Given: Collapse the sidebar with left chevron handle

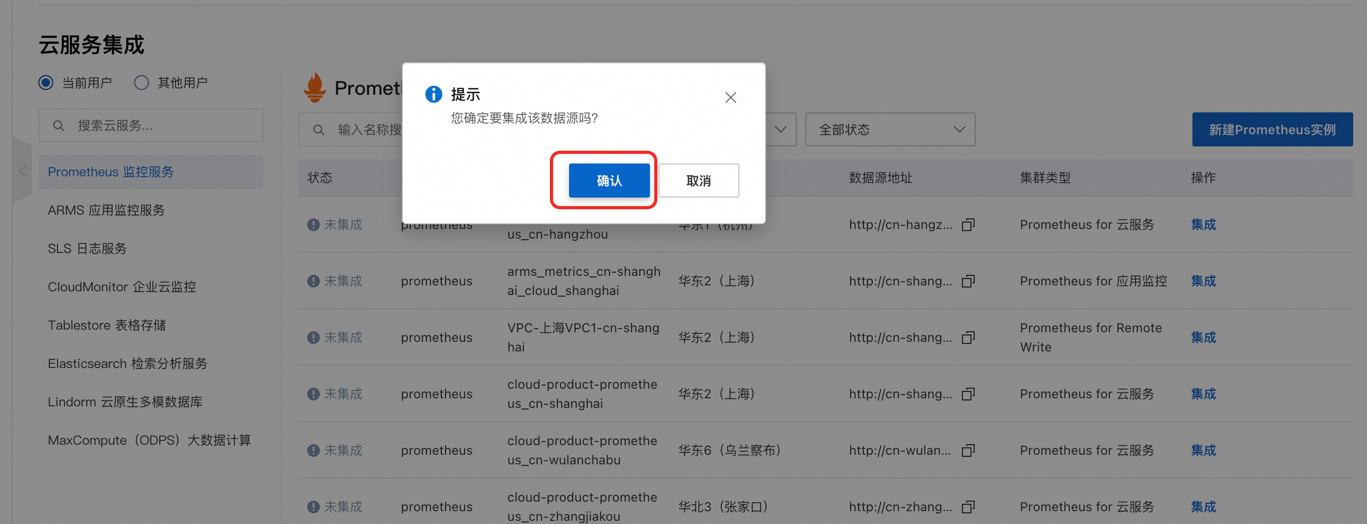Looking at the screenshot, I should click(x=22, y=171).
